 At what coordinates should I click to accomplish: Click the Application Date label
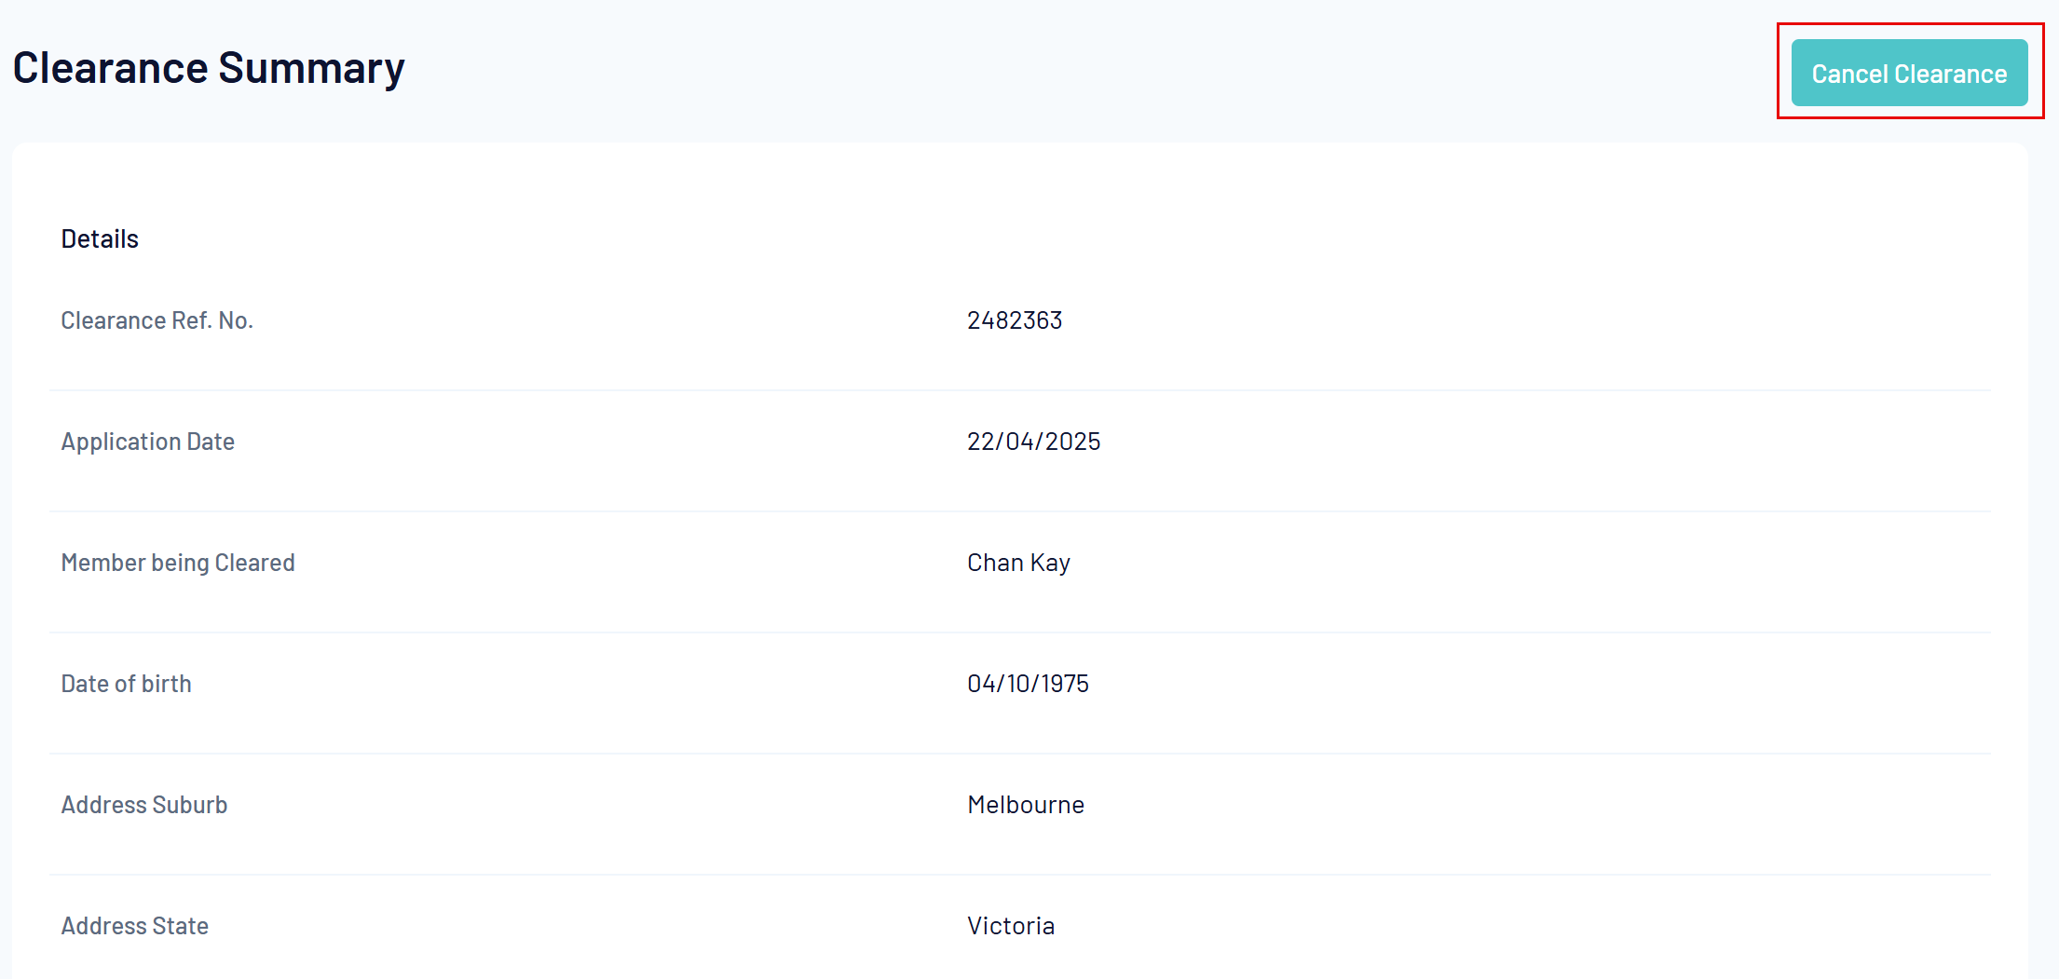(x=148, y=442)
